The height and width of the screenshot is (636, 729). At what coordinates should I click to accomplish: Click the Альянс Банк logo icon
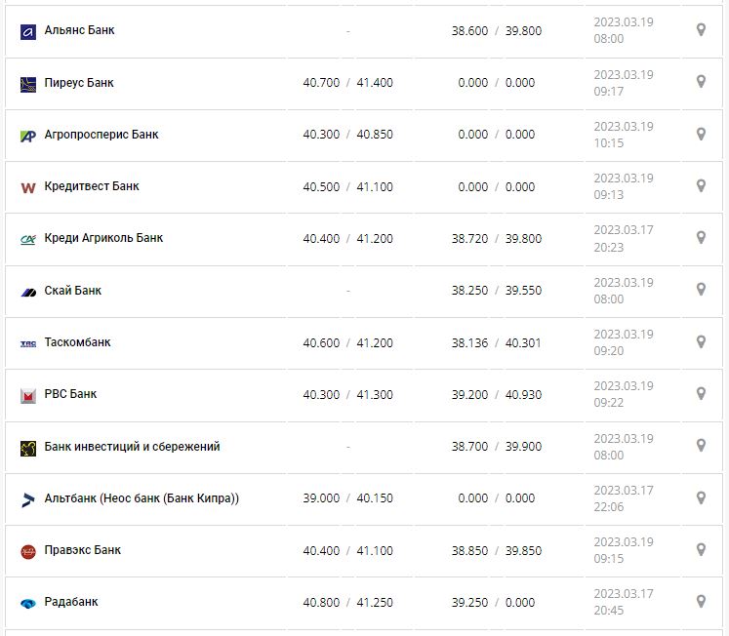click(27, 31)
